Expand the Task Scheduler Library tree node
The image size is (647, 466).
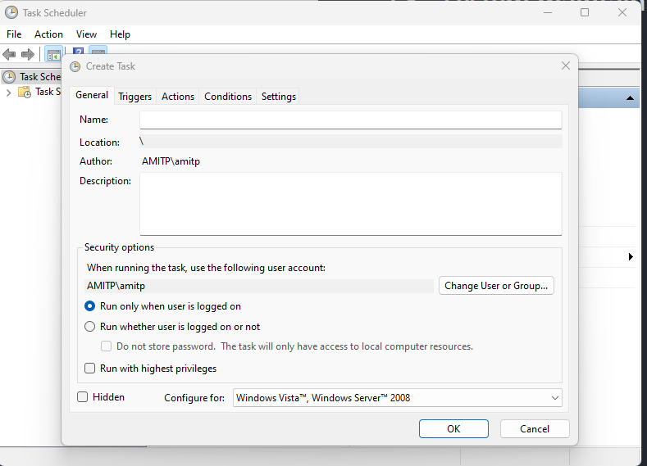8,93
